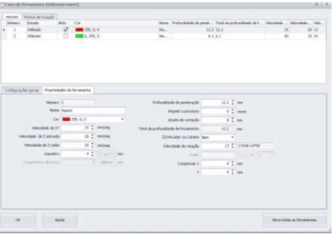The width and height of the screenshot is (332, 235).
Task: Click the Total da profundidade column header
Action: pyautogui.click(x=239, y=23)
